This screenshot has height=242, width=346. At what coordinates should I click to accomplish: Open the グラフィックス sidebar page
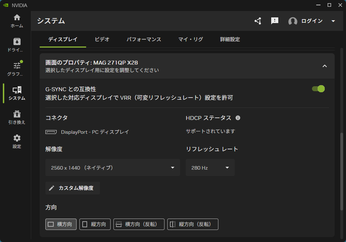[17, 69]
